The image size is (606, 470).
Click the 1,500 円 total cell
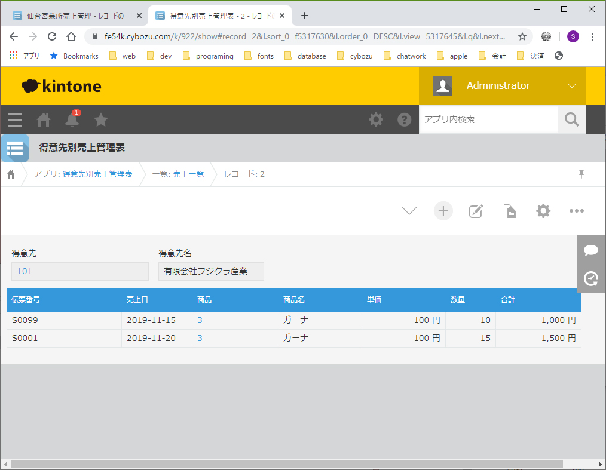click(x=538, y=338)
